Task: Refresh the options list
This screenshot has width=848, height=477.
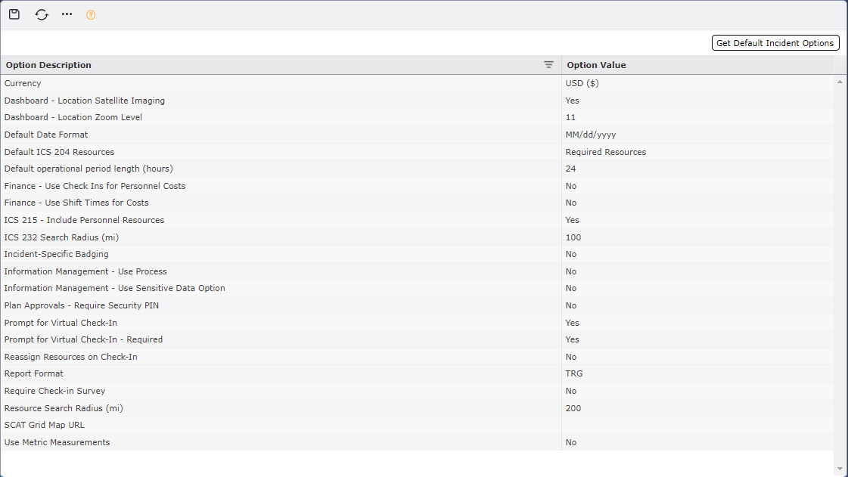Action: (41, 14)
